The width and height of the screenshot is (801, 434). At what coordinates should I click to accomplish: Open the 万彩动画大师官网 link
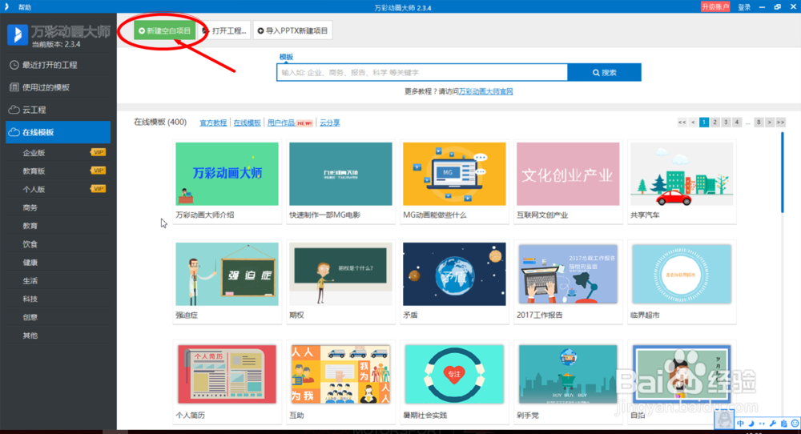coord(485,91)
